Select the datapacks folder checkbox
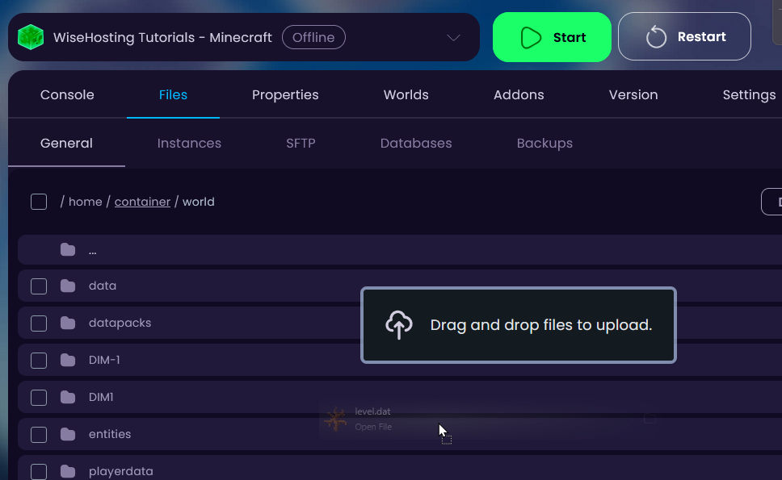The height and width of the screenshot is (480, 782). pos(39,323)
